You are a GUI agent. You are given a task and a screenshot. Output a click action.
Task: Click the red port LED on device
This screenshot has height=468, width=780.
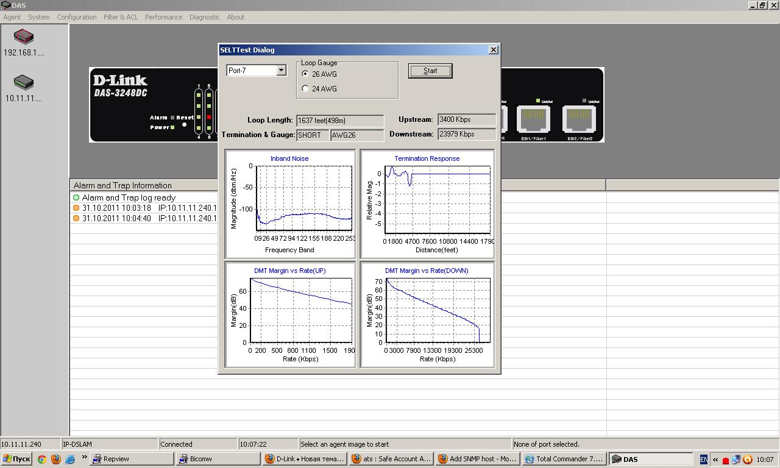pos(209,117)
